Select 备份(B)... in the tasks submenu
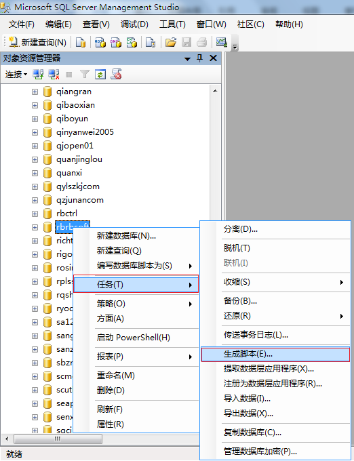Viewport: 354px width, 461px height. tap(275, 301)
